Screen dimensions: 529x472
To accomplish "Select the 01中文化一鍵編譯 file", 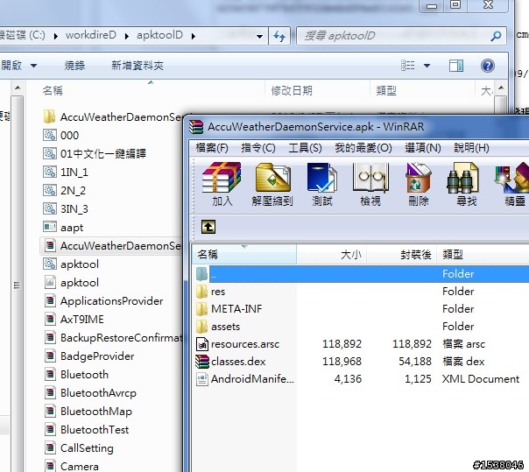I will click(95, 154).
